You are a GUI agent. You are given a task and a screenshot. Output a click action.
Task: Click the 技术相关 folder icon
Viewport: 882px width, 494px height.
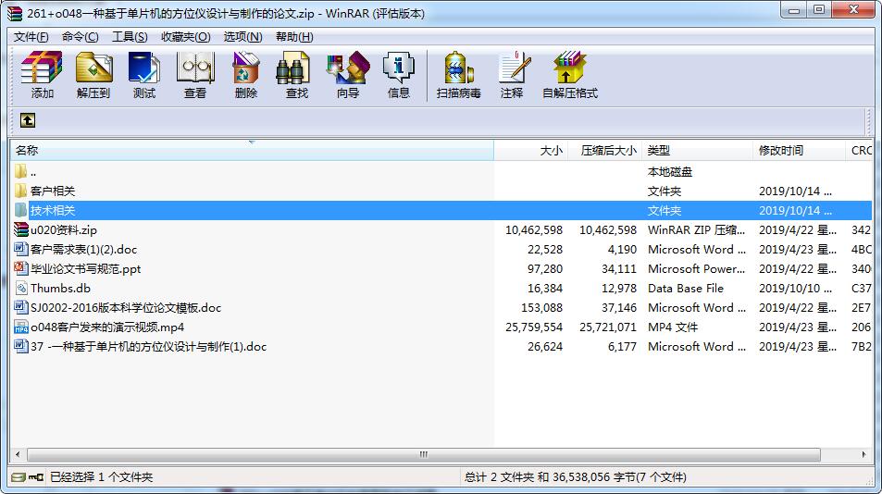coord(20,210)
